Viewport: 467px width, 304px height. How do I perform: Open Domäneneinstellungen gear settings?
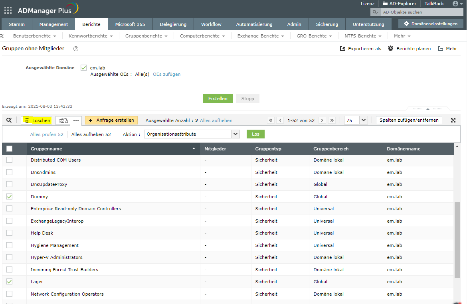(x=431, y=24)
